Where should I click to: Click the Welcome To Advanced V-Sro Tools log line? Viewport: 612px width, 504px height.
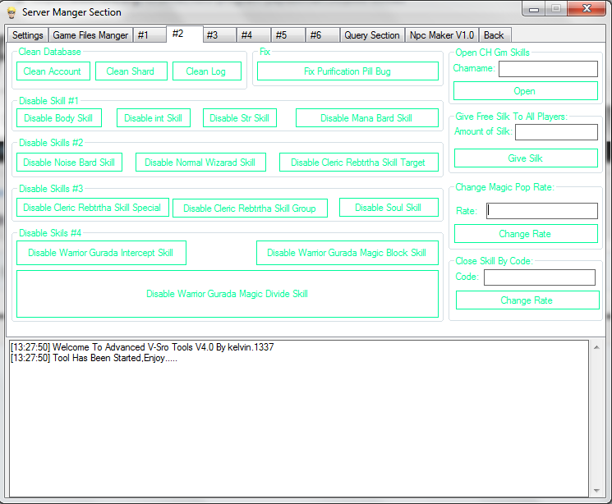point(142,346)
